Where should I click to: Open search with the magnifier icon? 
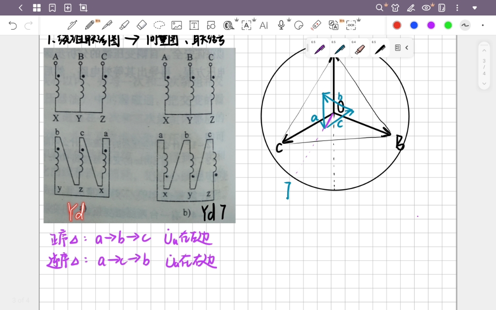tap(379, 8)
